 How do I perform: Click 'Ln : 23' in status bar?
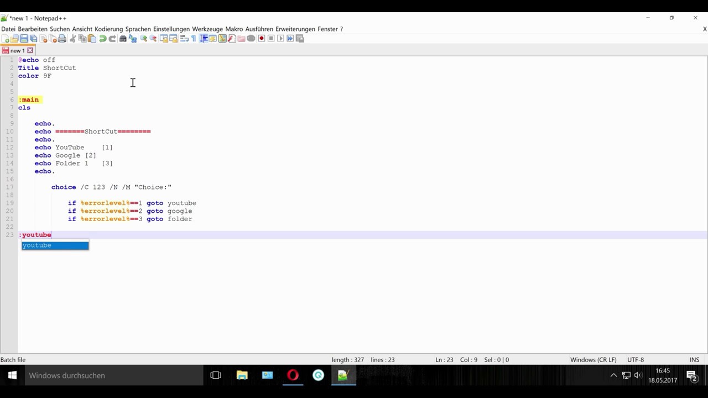(444, 360)
